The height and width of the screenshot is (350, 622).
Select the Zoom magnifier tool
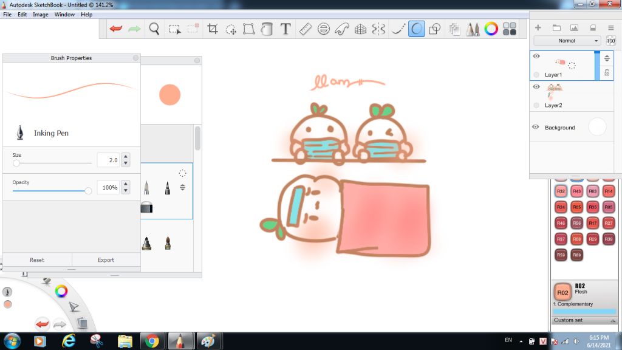click(x=154, y=29)
